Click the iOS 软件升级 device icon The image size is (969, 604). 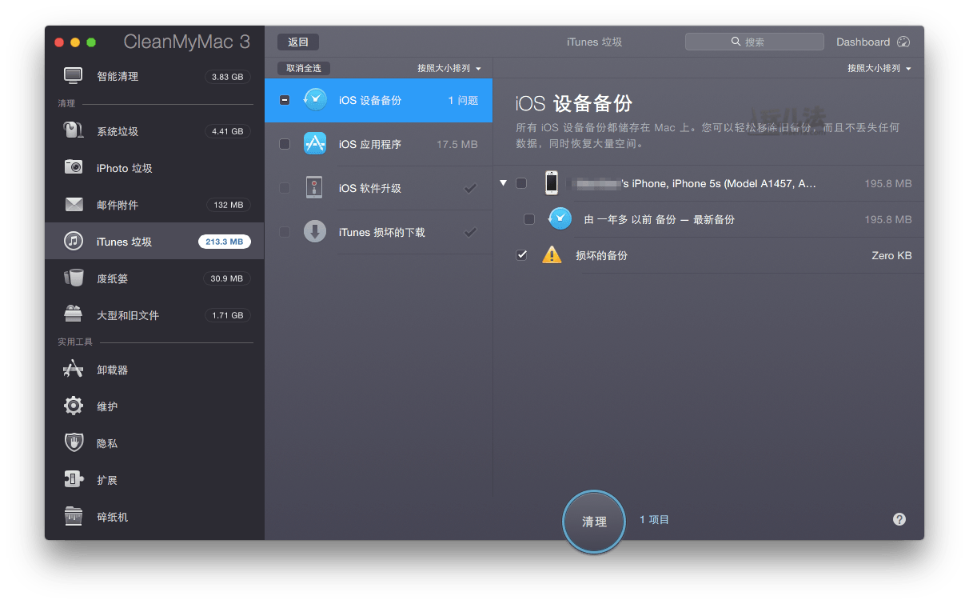point(315,187)
